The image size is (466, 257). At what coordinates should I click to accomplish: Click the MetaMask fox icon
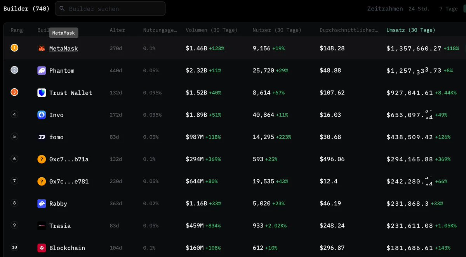click(x=42, y=49)
